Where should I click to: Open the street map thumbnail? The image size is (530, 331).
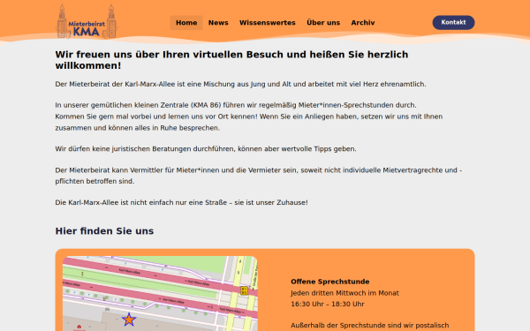[160, 294]
